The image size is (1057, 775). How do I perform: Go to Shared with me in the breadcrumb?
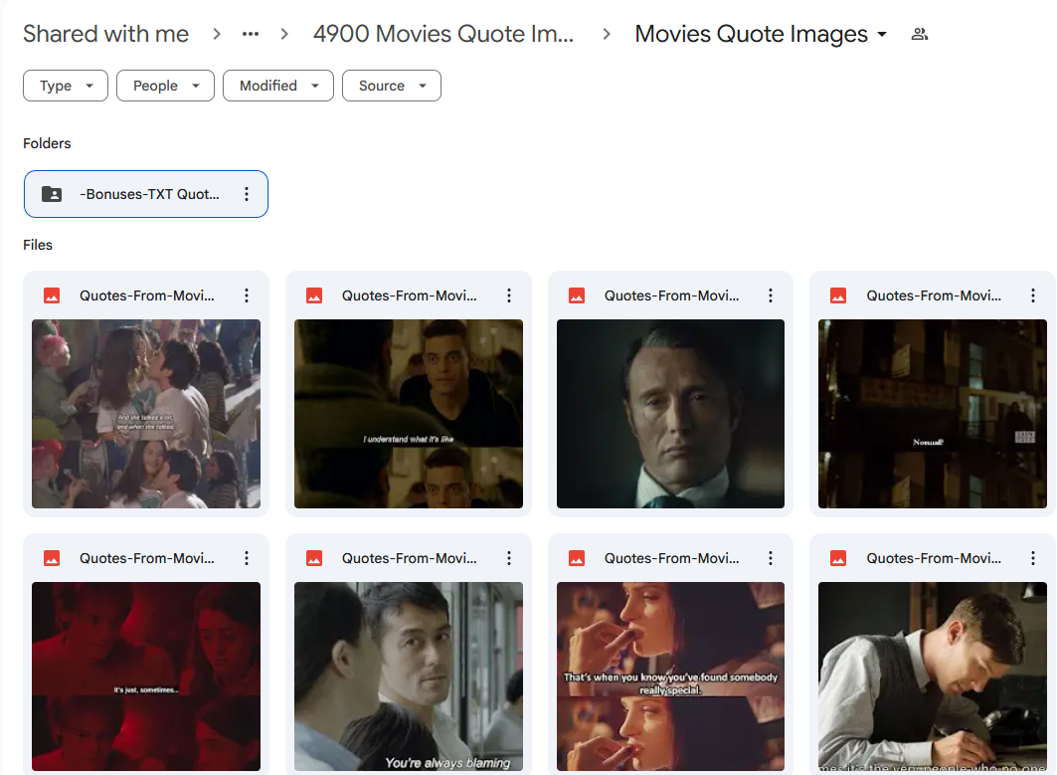point(105,34)
